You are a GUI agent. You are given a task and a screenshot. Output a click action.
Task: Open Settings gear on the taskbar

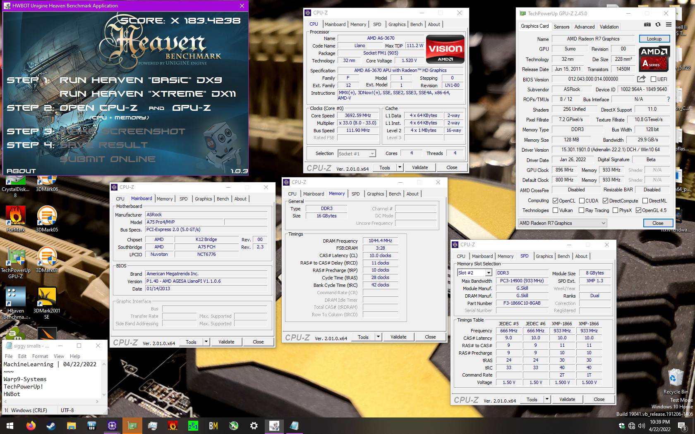tap(254, 425)
